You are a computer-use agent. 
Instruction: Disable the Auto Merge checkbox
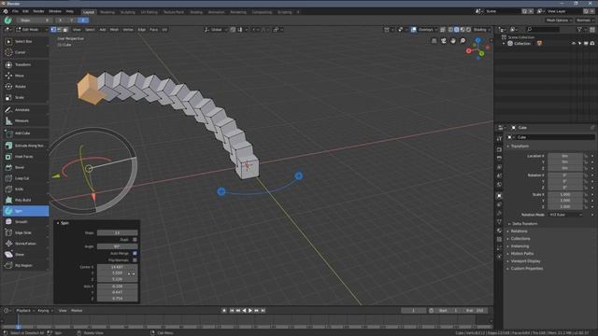tap(135, 253)
